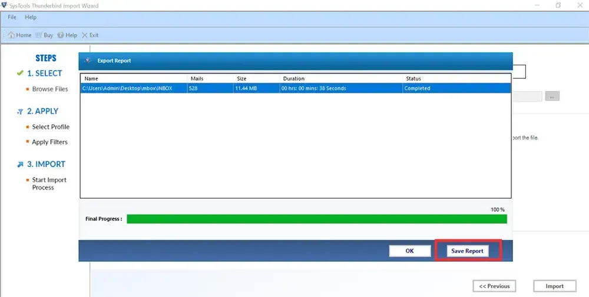Go back with the << Previous button
Image resolution: width=589 pixels, height=297 pixels.
click(x=494, y=286)
